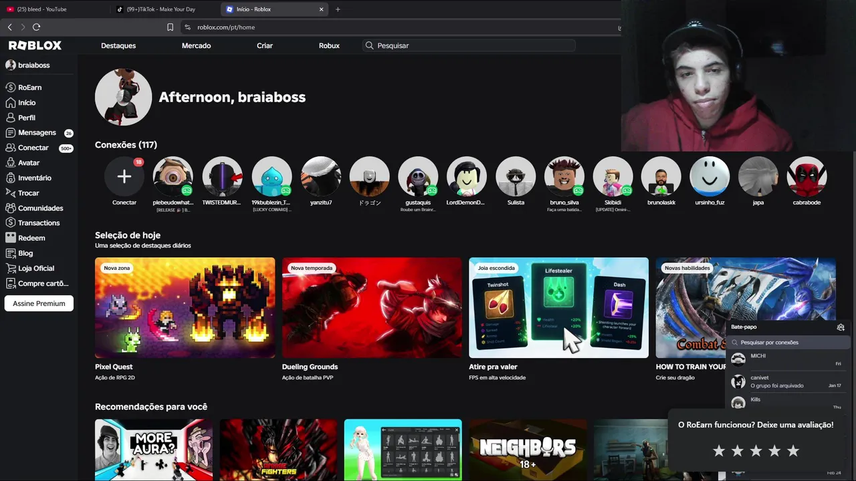This screenshot has width=856, height=481.
Task: Open Destaques in top navigation
Action: point(118,45)
